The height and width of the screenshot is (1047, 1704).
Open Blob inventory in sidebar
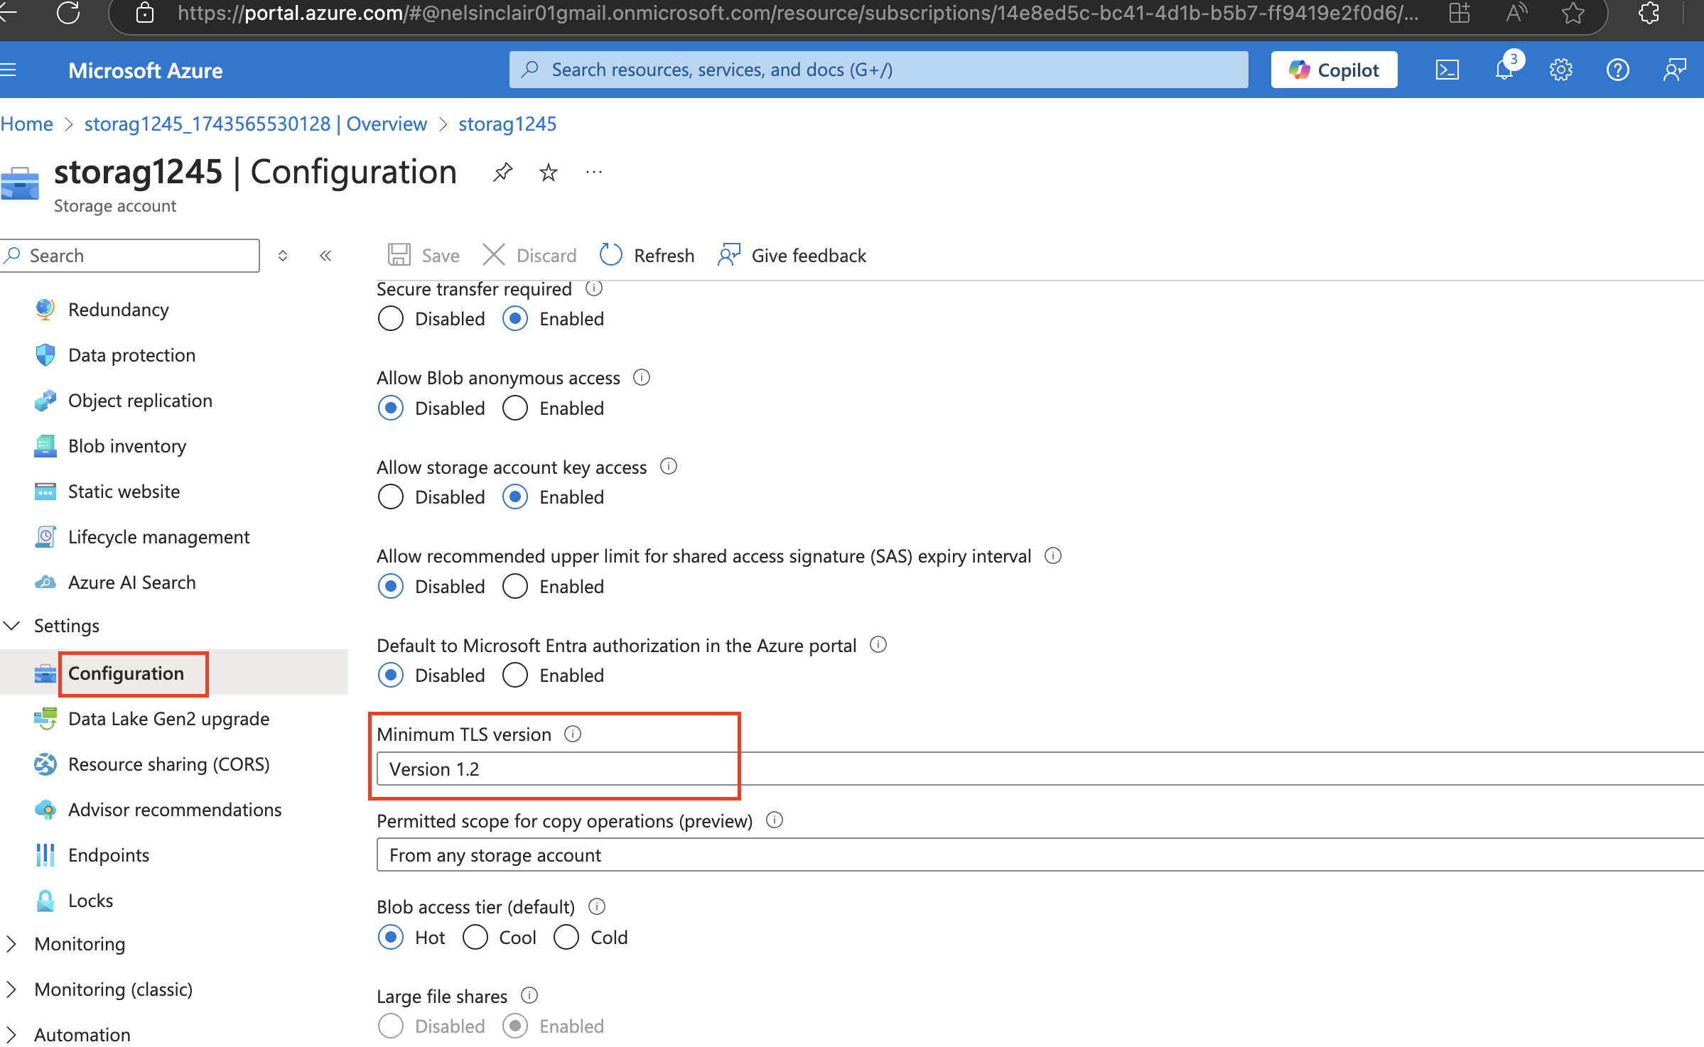pyautogui.click(x=127, y=446)
